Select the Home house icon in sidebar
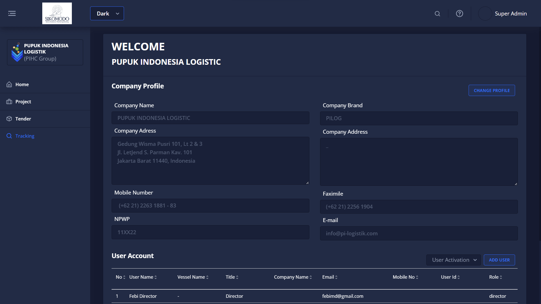Viewport: 541px width, 304px height. [x=9, y=84]
